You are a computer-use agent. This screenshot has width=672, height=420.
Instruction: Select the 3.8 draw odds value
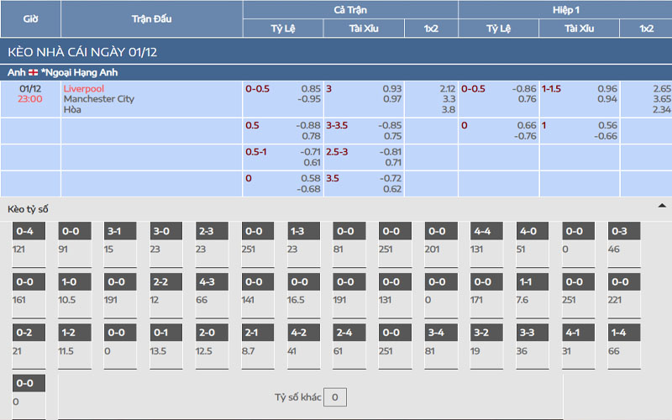(449, 109)
